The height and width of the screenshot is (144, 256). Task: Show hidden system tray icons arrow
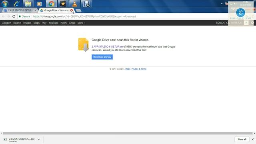pos(222,4)
